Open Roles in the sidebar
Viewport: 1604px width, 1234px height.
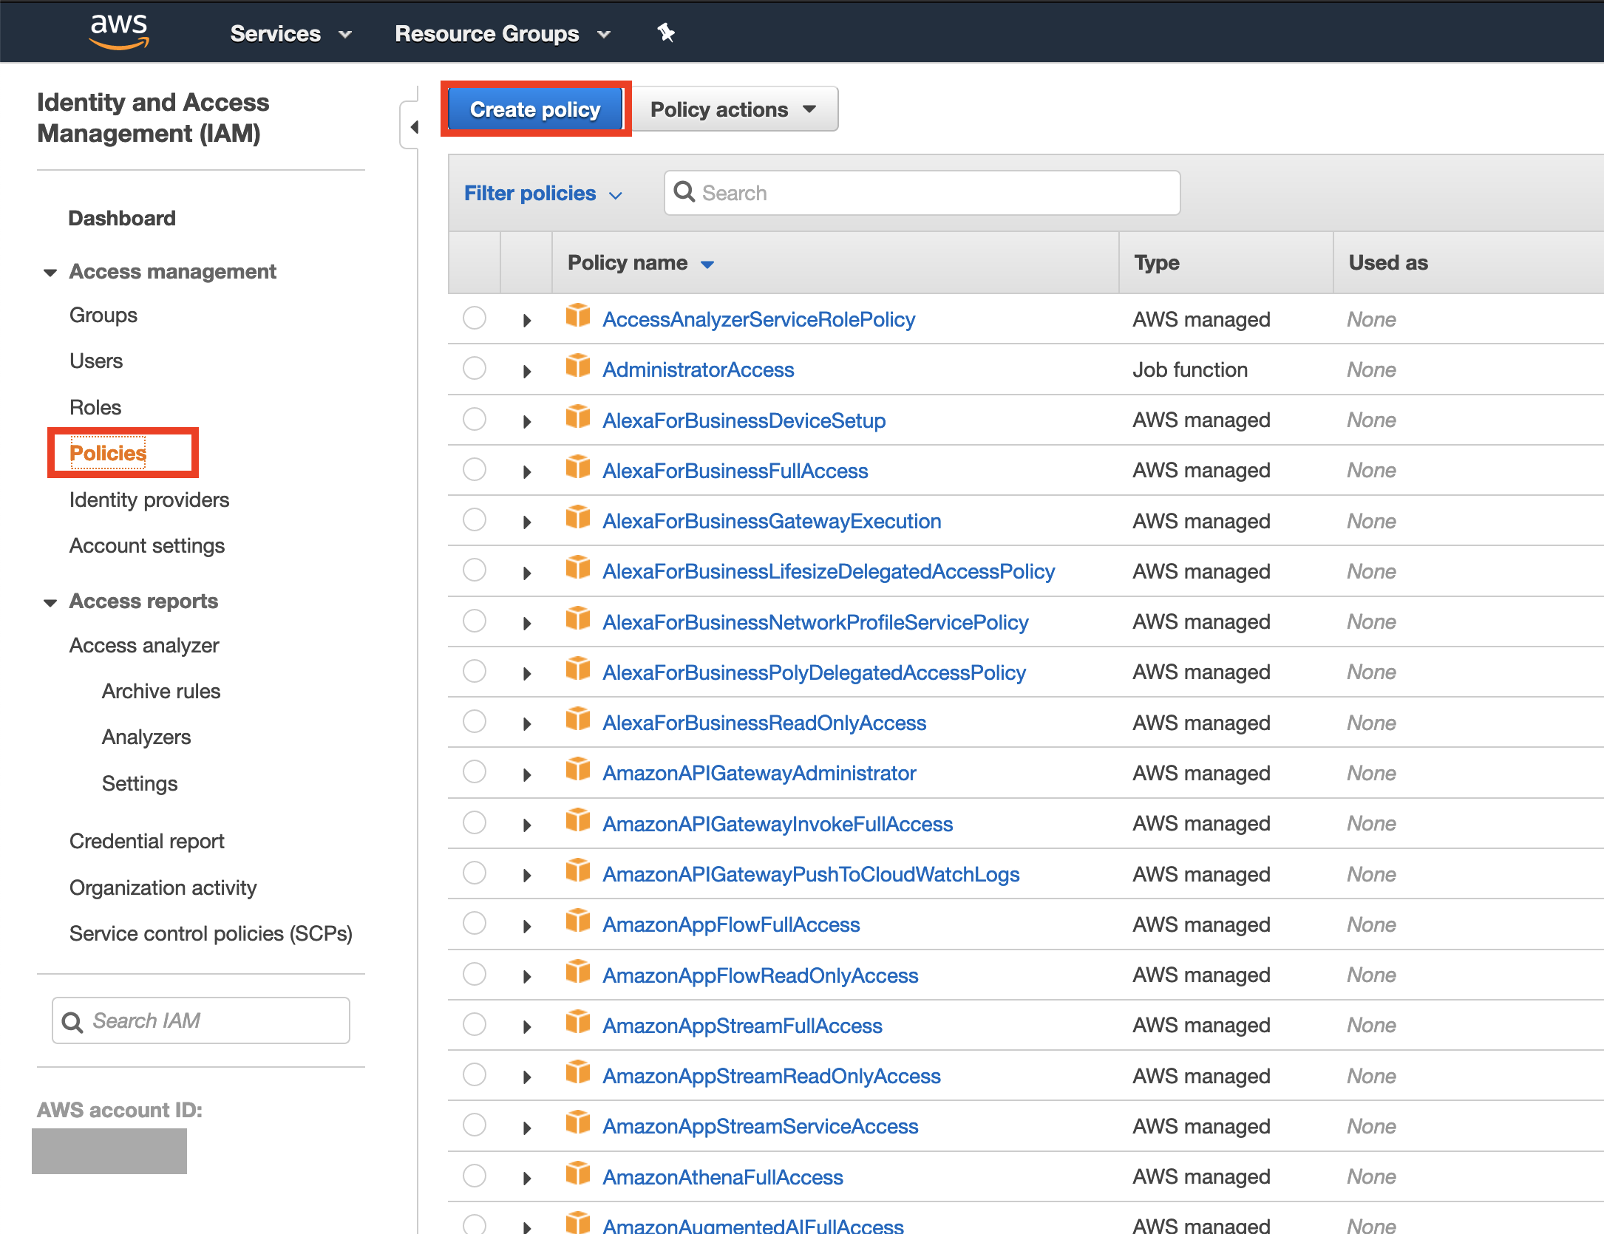(x=95, y=407)
